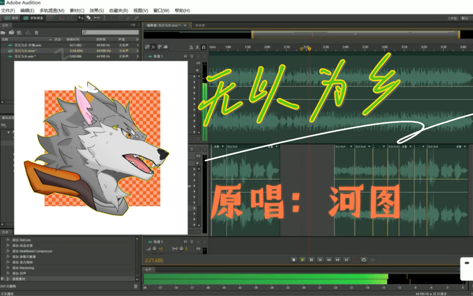
Task: Open editor session dropdown arrow
Action: click(x=185, y=25)
